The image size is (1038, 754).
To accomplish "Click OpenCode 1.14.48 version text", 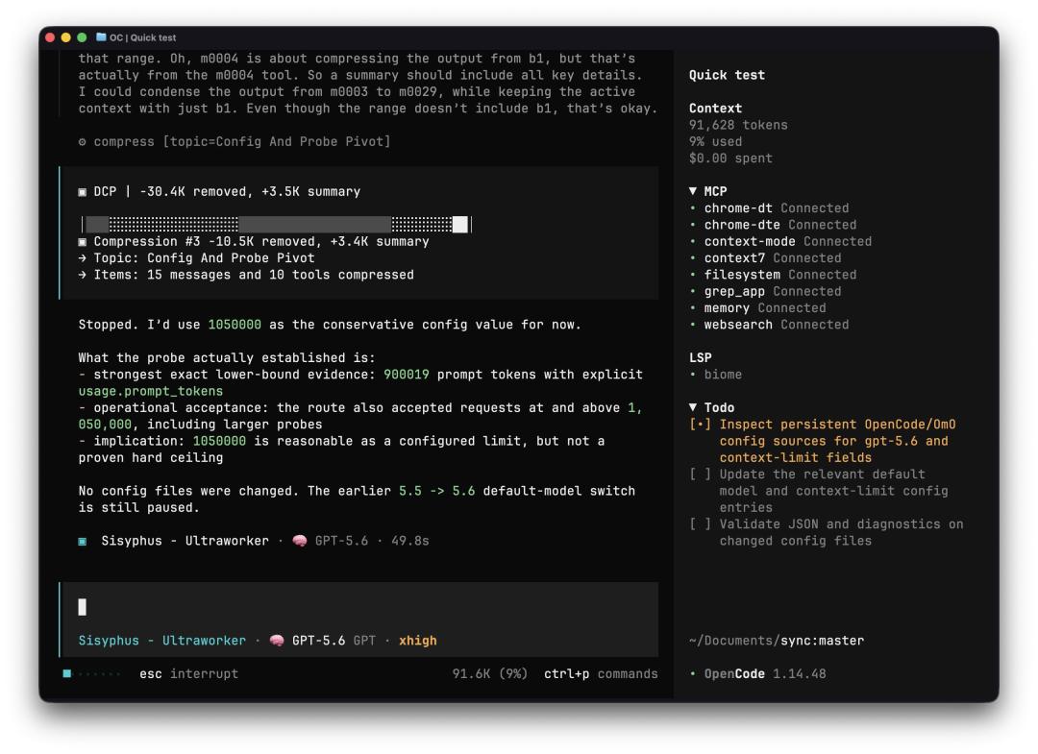I will 765,674.
